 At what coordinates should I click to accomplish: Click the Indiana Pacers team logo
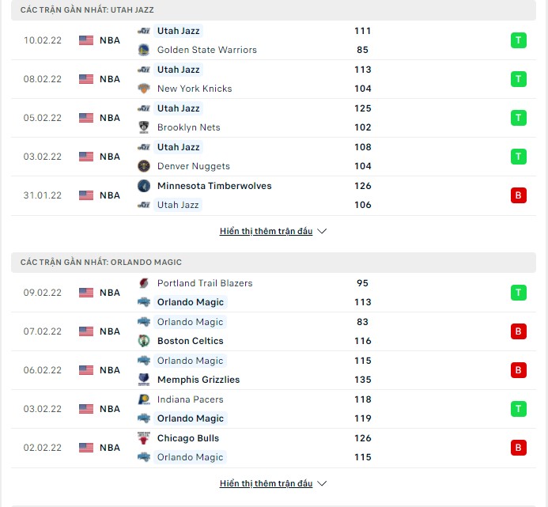tap(144, 399)
